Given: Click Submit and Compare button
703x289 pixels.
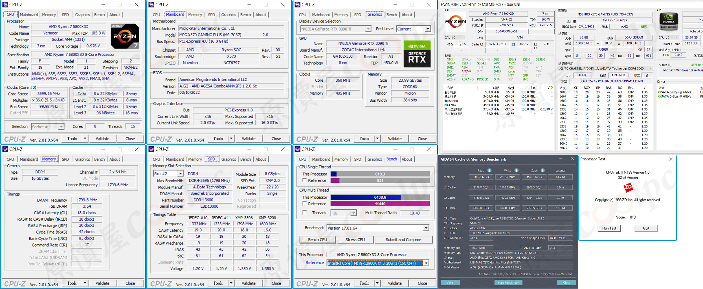Looking at the screenshot, I should point(403,239).
